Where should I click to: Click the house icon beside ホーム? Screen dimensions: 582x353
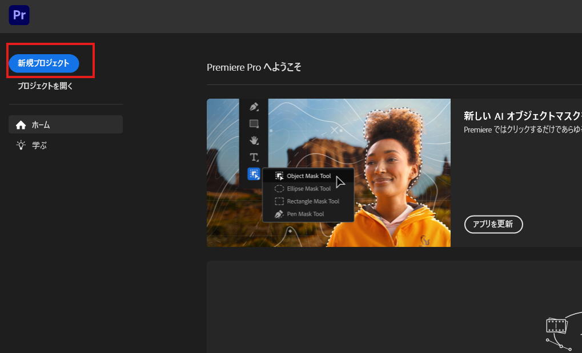pos(21,125)
